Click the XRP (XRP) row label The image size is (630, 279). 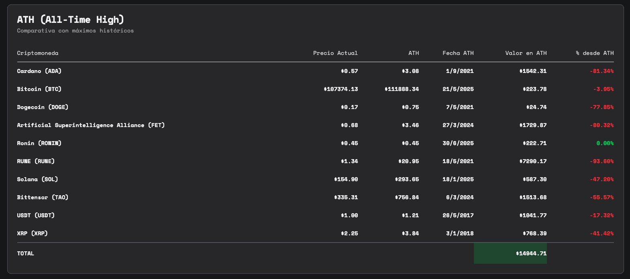click(x=32, y=233)
